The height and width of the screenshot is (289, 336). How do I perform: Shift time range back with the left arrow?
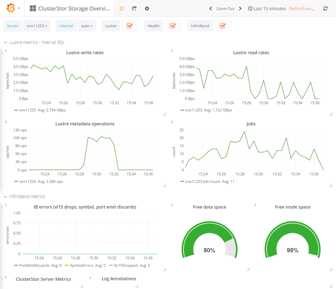click(x=210, y=8)
